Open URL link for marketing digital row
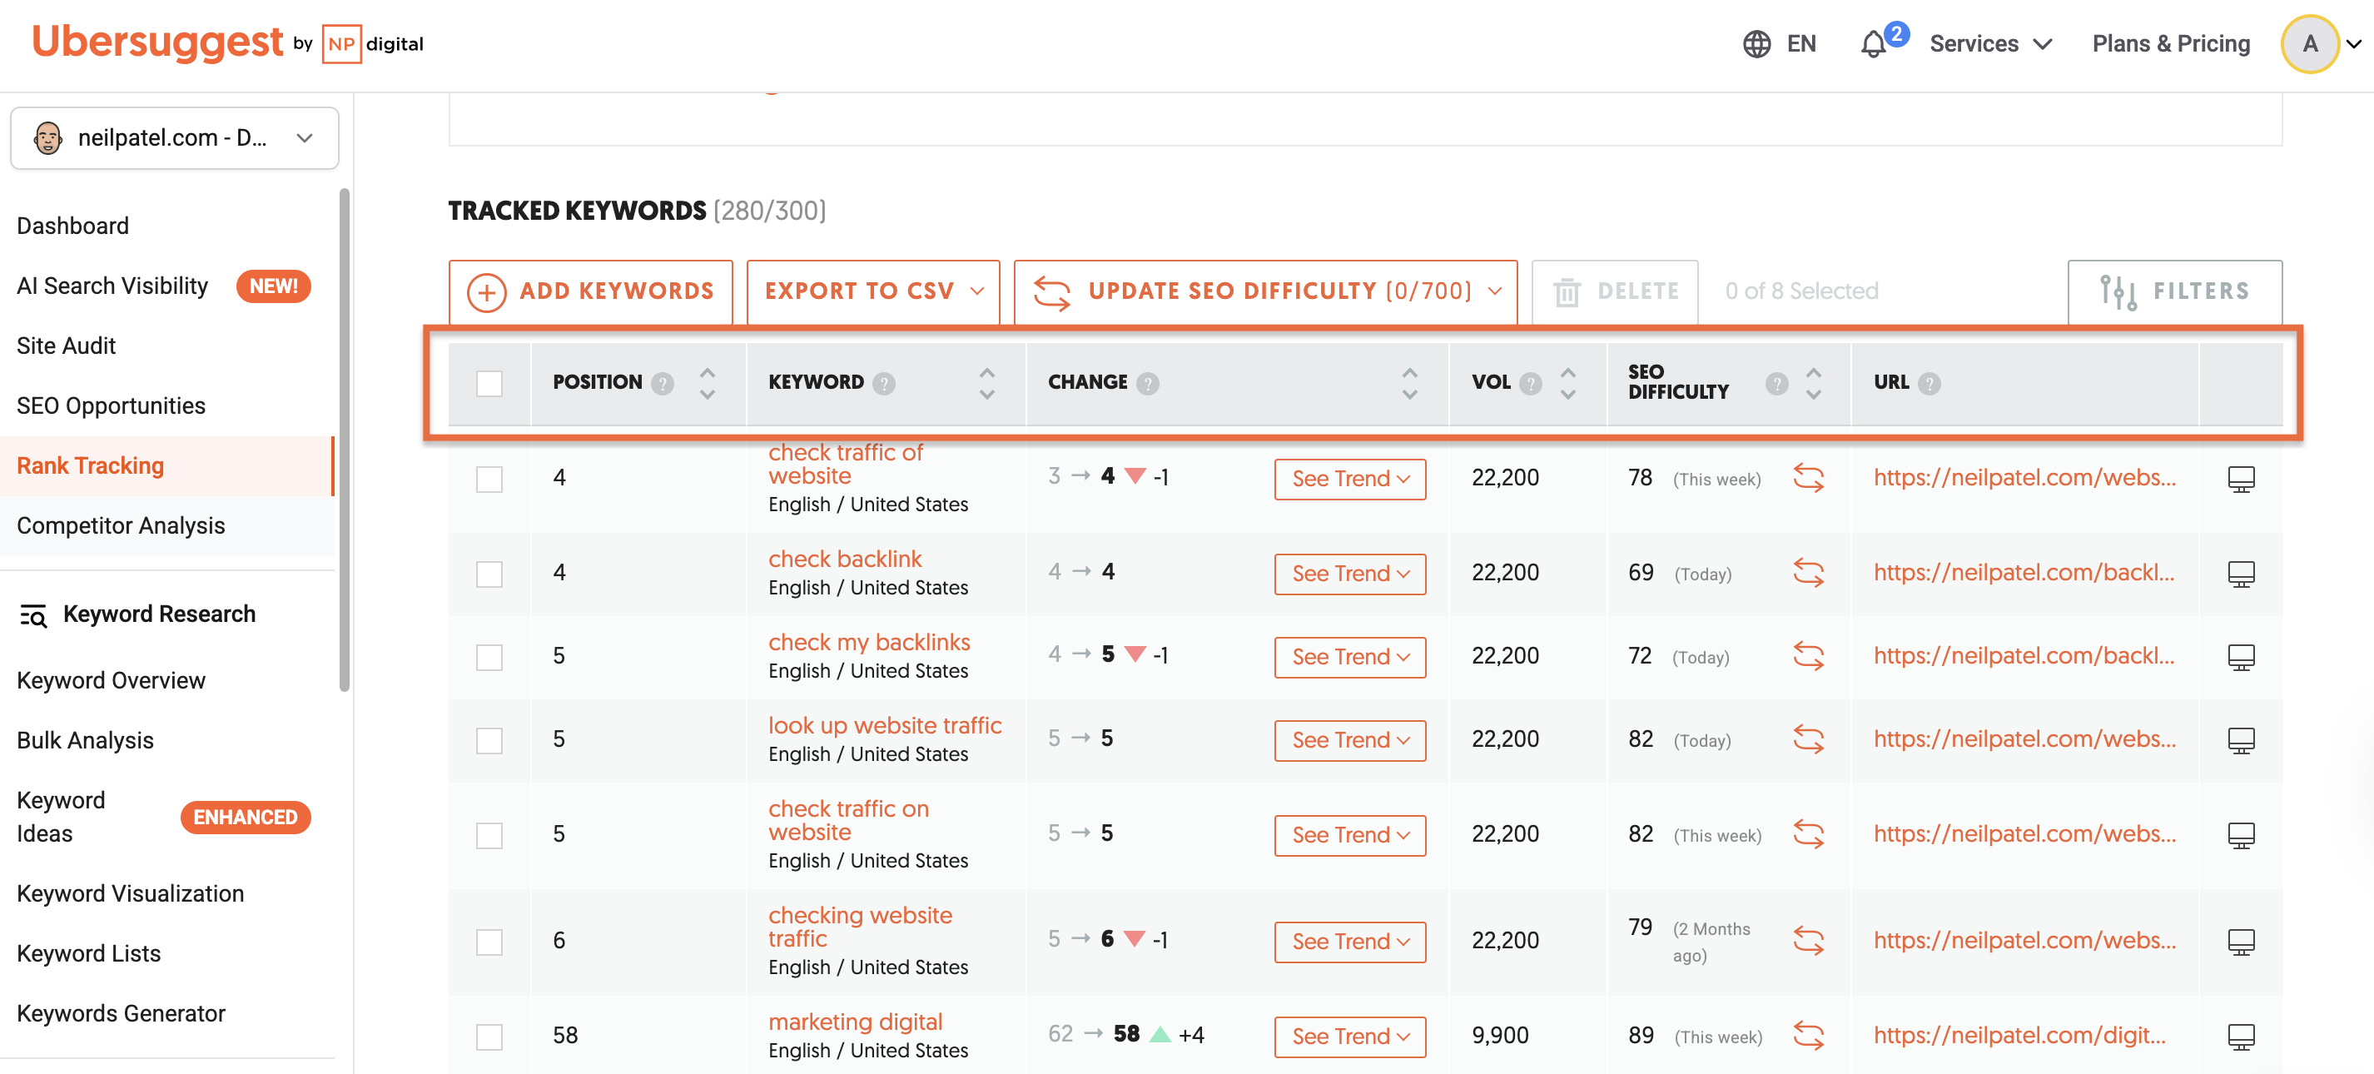 click(2019, 1034)
